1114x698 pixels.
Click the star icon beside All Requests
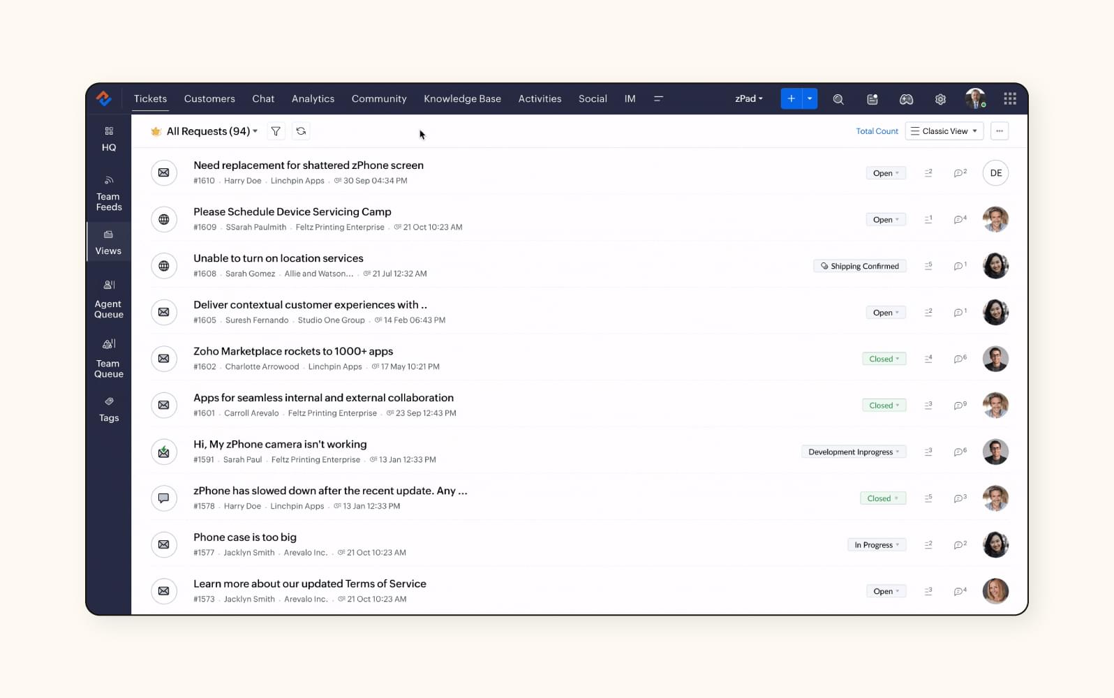156,131
